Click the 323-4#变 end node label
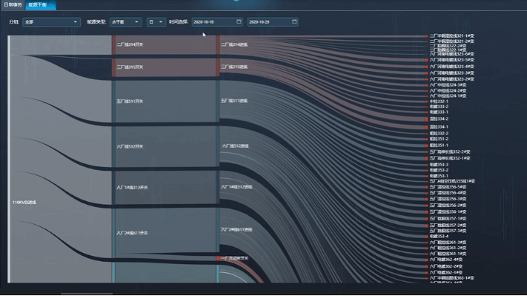527x296 pixels. tap(452, 67)
